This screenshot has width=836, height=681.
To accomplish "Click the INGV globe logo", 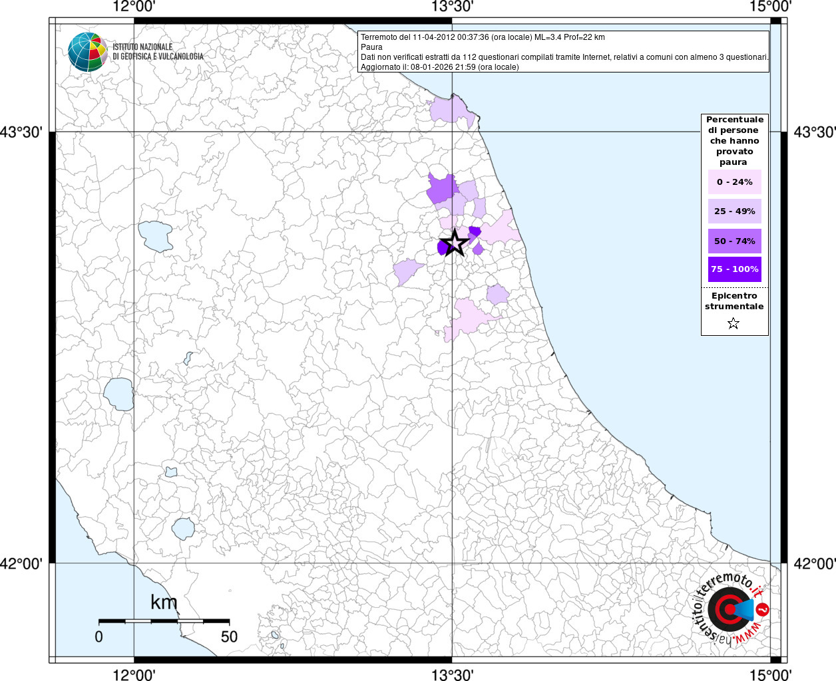I will pyautogui.click(x=87, y=51).
